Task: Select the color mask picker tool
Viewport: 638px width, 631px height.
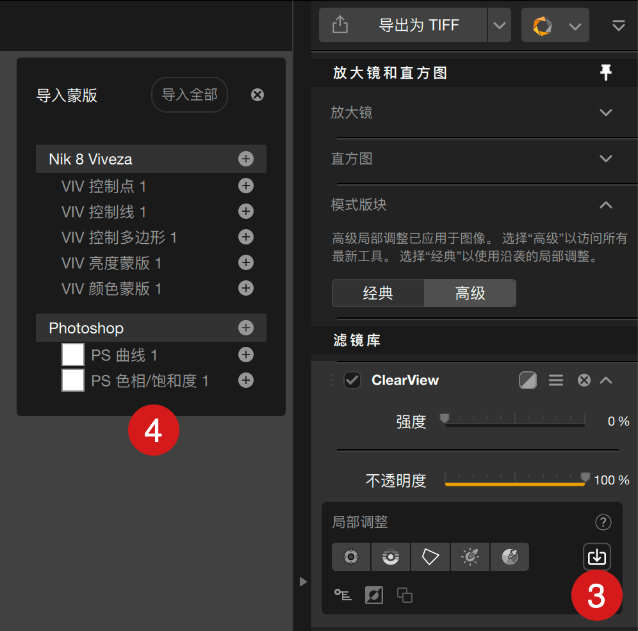Action: pyautogui.click(x=509, y=557)
